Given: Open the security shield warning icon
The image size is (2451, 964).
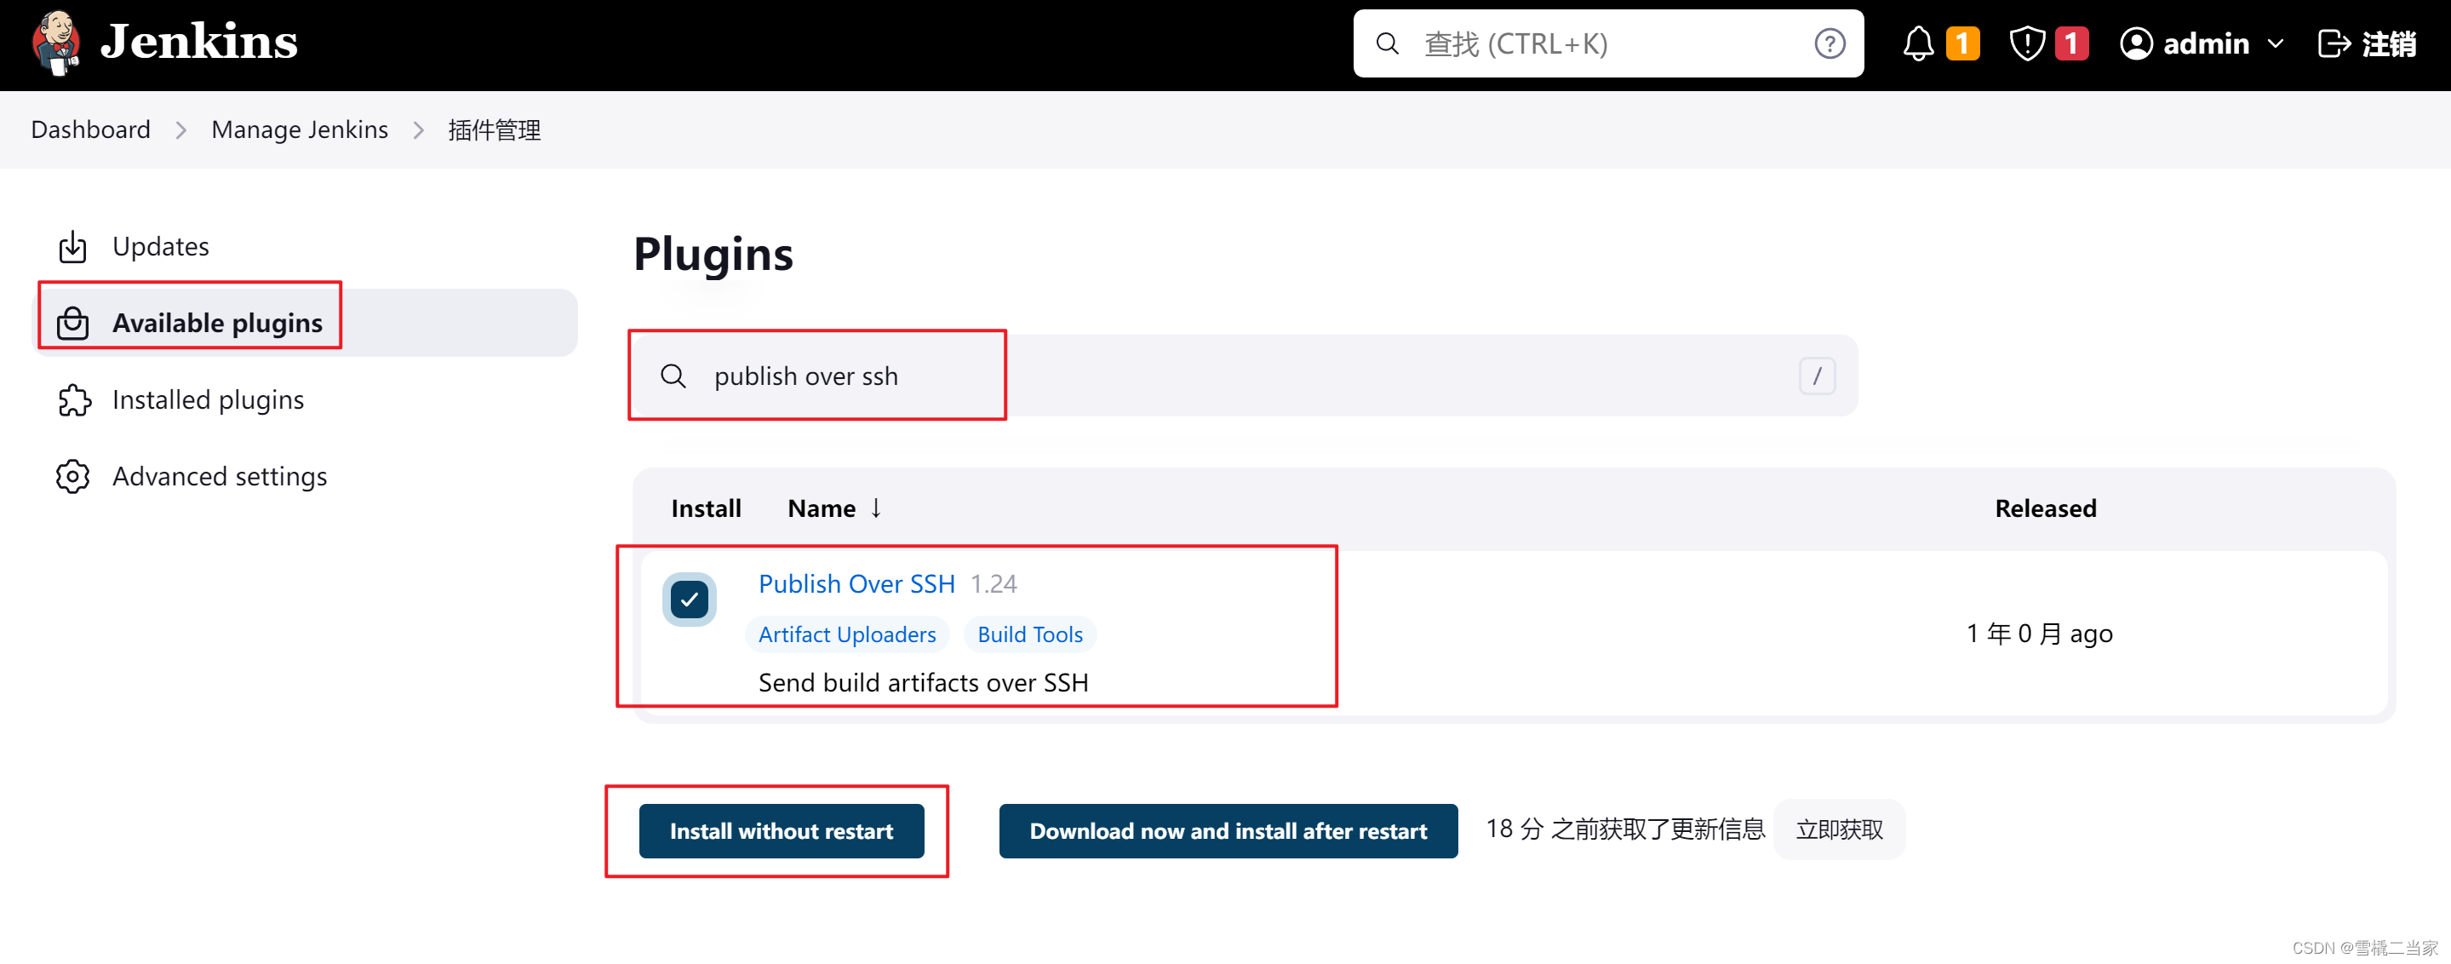Looking at the screenshot, I should [x=2027, y=43].
